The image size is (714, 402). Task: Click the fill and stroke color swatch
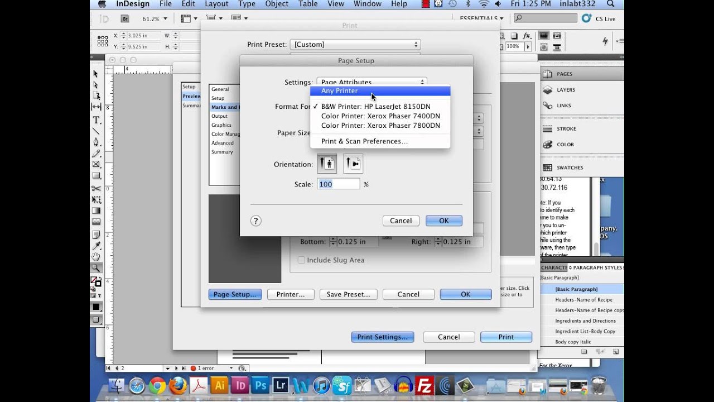(x=96, y=282)
